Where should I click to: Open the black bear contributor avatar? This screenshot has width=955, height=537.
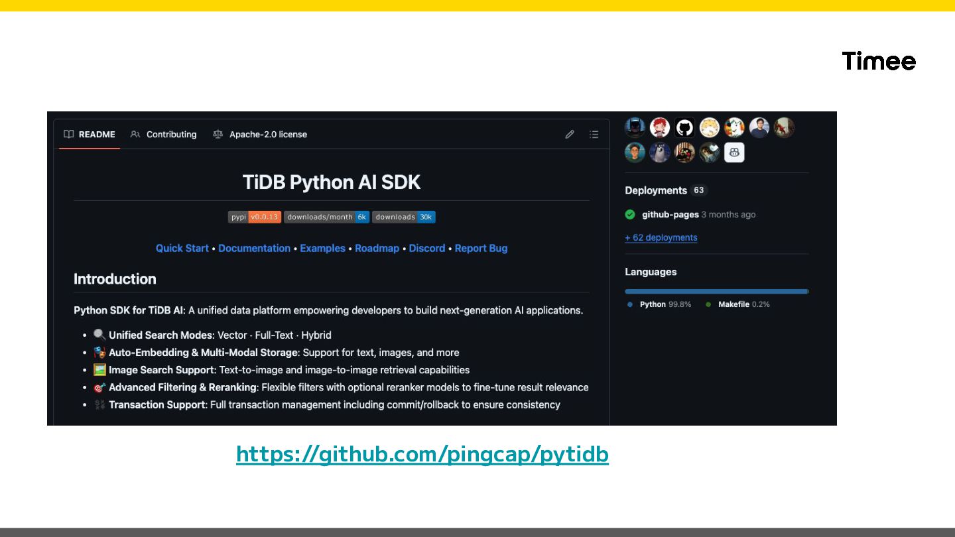pos(684,152)
